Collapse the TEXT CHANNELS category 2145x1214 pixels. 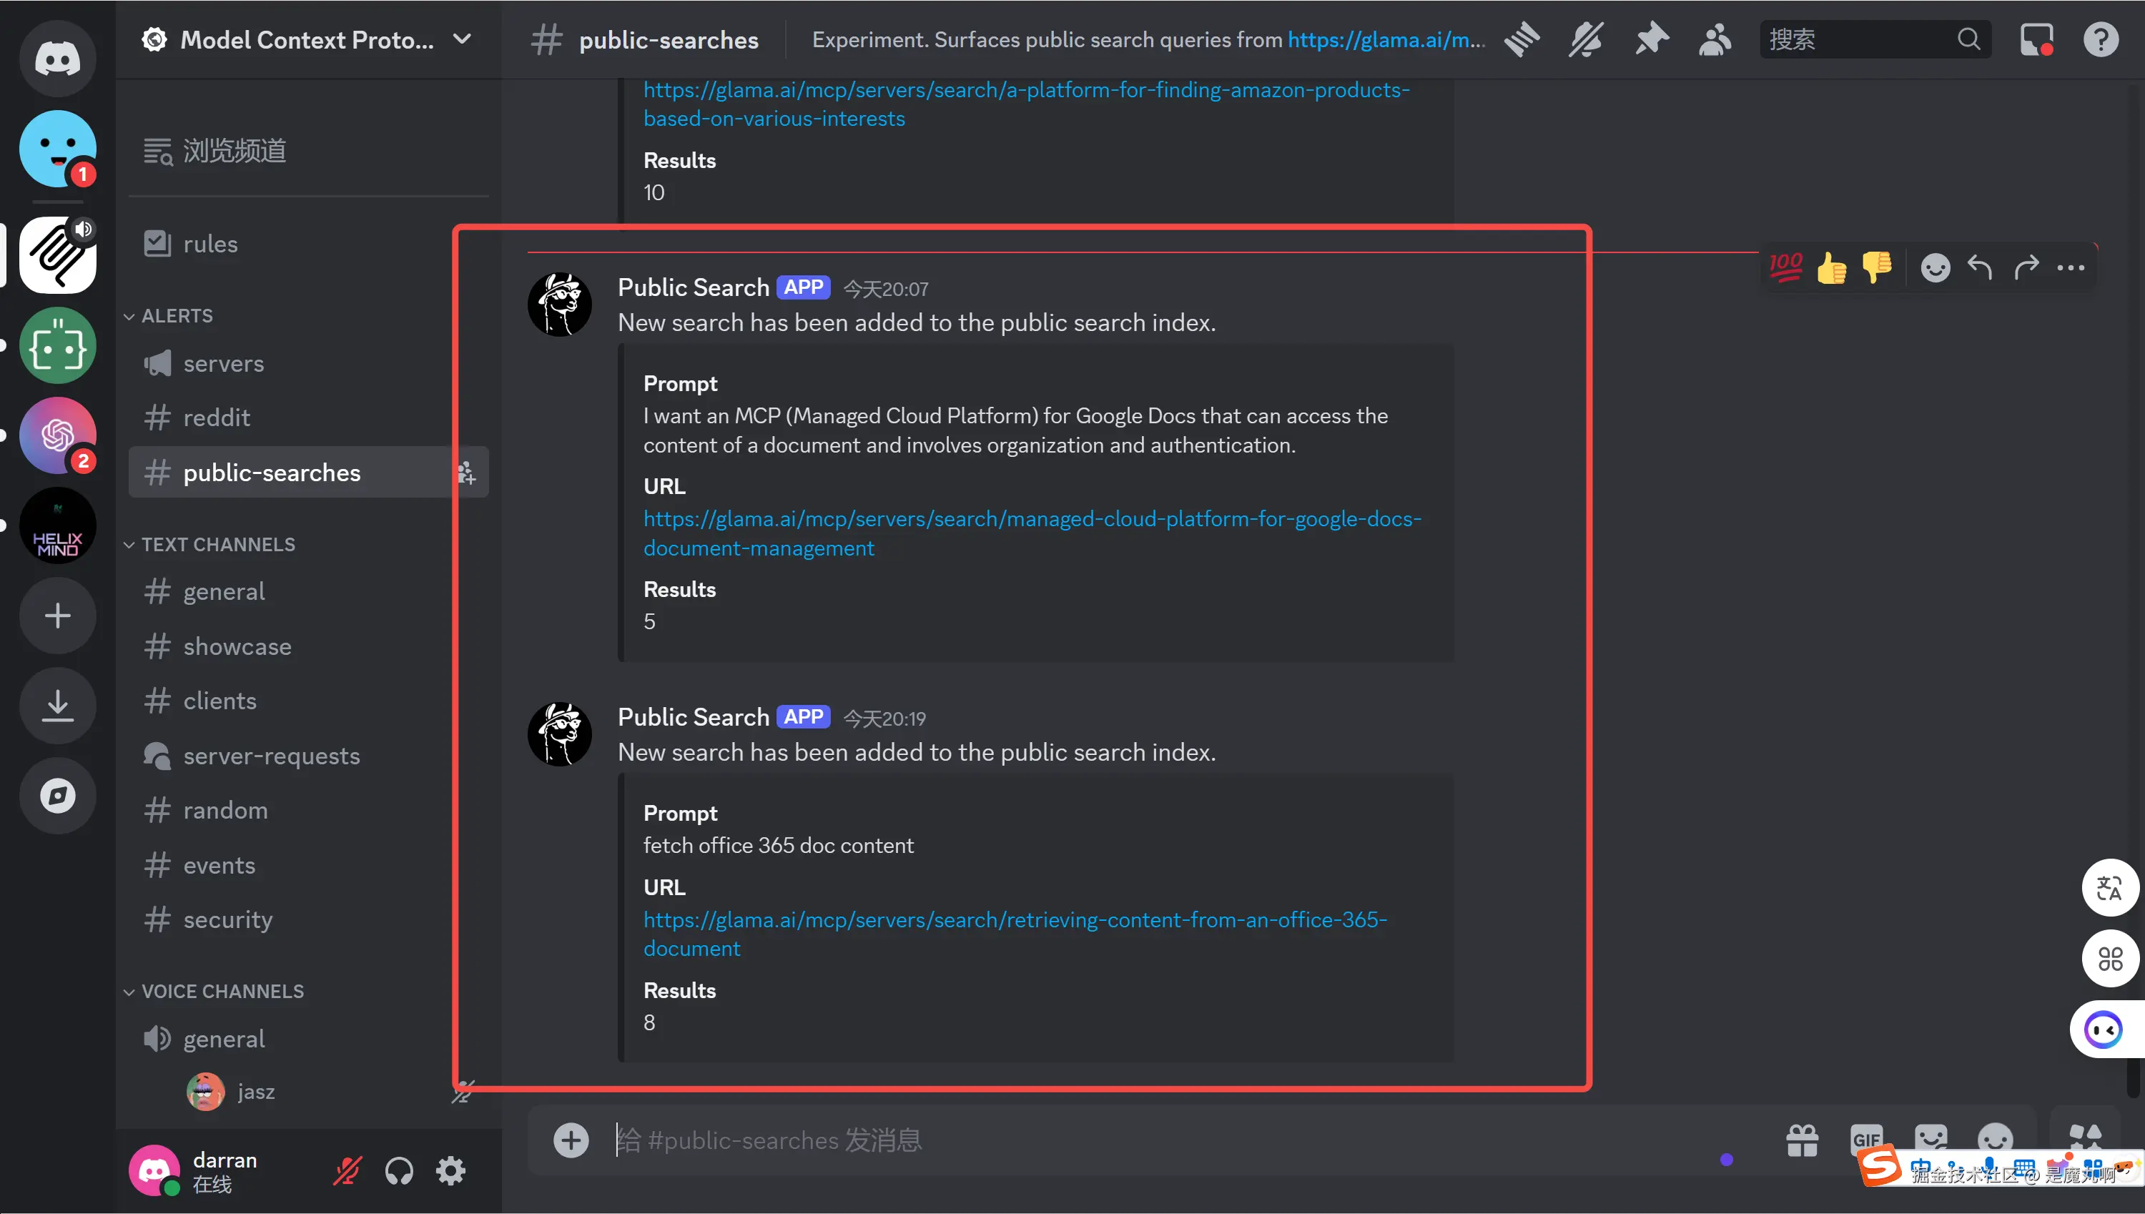pyautogui.click(x=210, y=545)
